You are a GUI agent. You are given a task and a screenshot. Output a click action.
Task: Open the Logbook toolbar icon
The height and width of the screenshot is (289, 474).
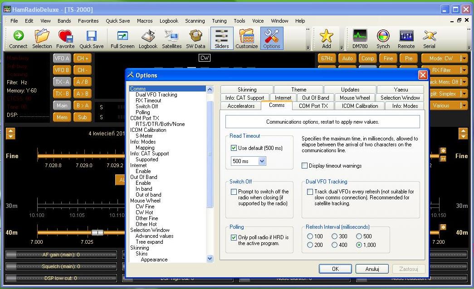148,39
